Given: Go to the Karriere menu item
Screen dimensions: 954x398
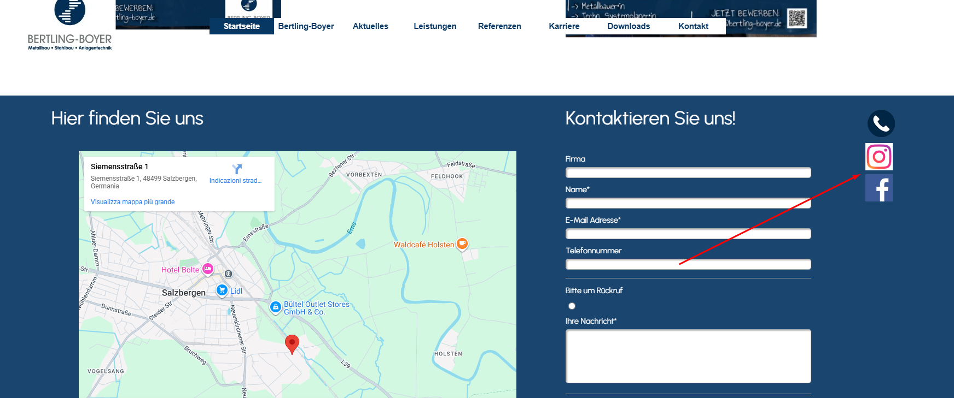Looking at the screenshot, I should 564,26.
